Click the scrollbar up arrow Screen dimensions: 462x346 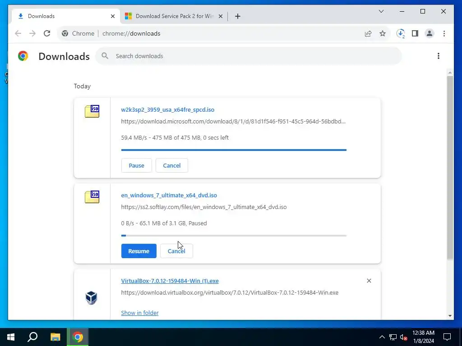(x=450, y=72)
